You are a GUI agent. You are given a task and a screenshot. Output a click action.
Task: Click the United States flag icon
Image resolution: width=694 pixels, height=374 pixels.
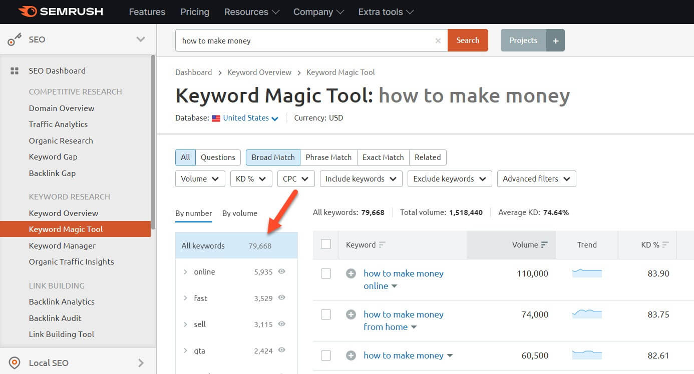pos(216,118)
